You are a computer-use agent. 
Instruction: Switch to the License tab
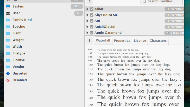tap(140, 41)
